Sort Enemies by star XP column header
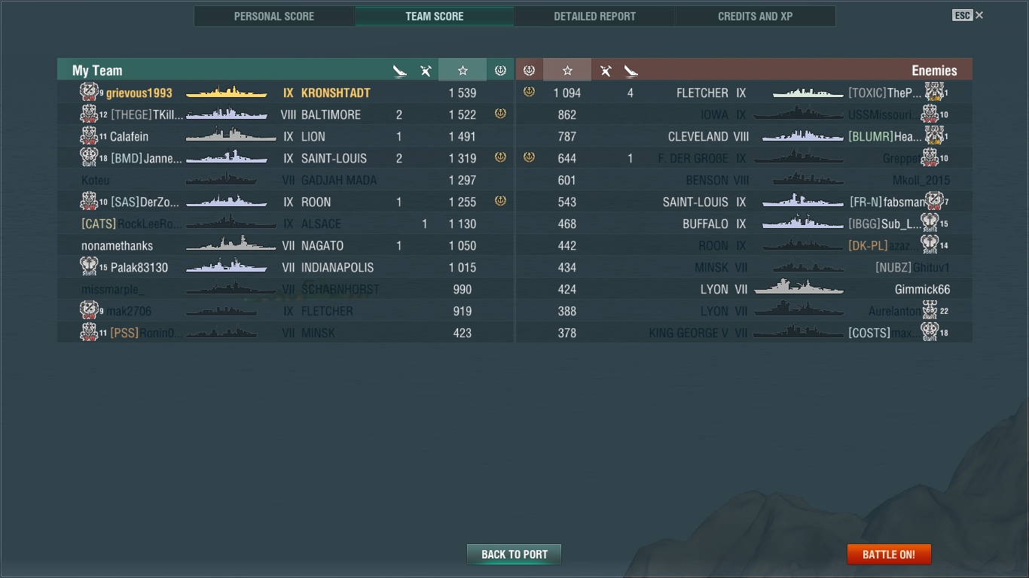This screenshot has height=578, width=1029. (x=567, y=70)
